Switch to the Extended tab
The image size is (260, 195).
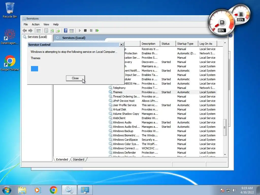click(x=62, y=159)
